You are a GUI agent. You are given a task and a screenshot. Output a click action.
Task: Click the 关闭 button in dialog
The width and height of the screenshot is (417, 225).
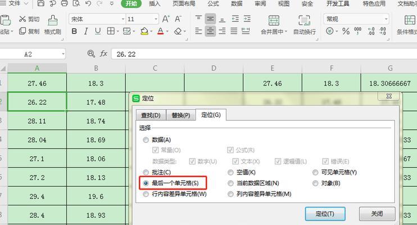(377, 214)
